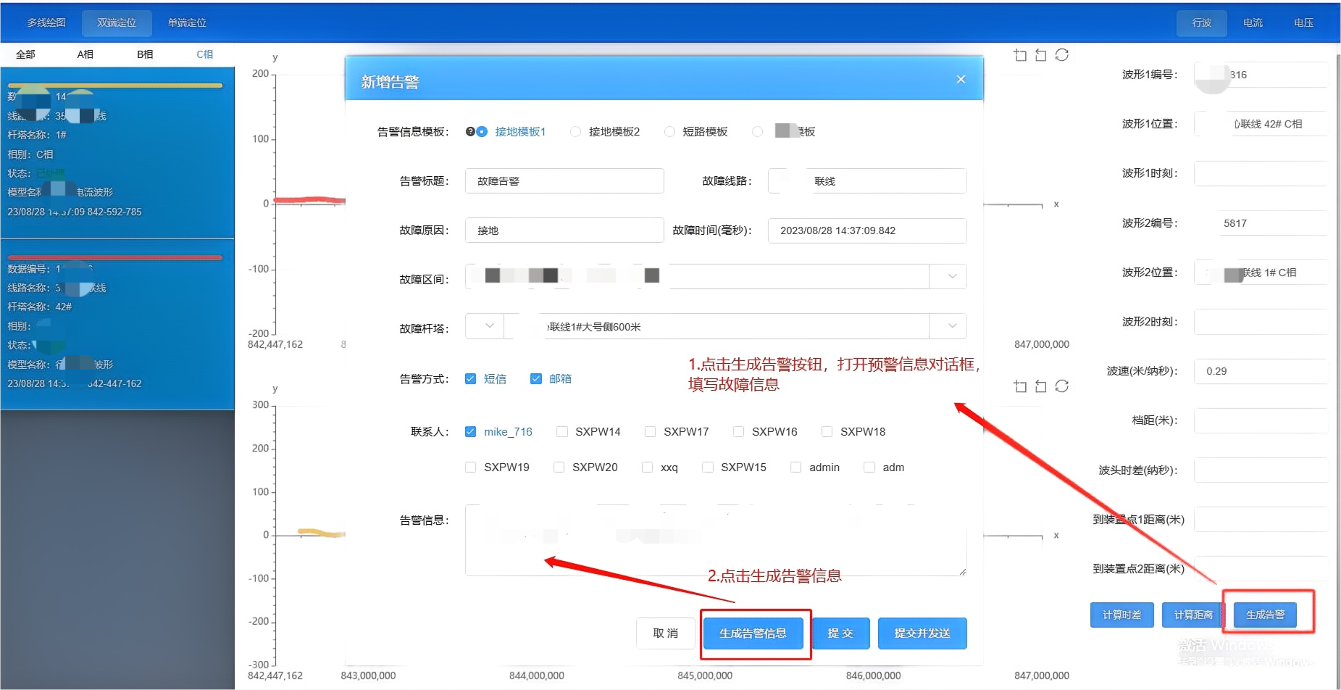Viewport: 1341px width, 690px height.
Task: Filter list by 全部
Action: pos(25,54)
